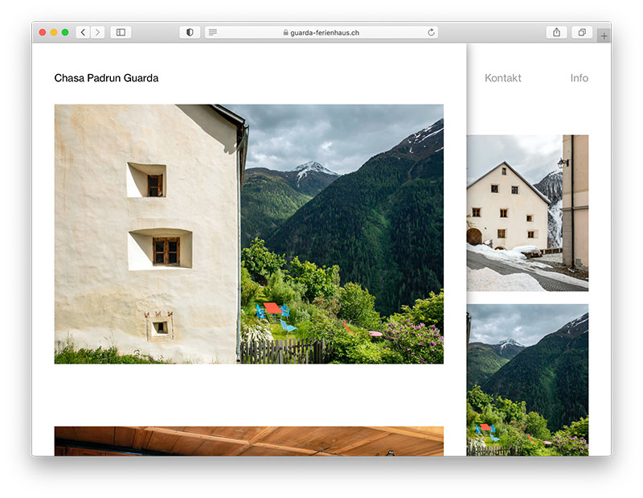The height and width of the screenshot is (498, 643).
Task: Toggle Reader view in address bar
Action: [212, 32]
